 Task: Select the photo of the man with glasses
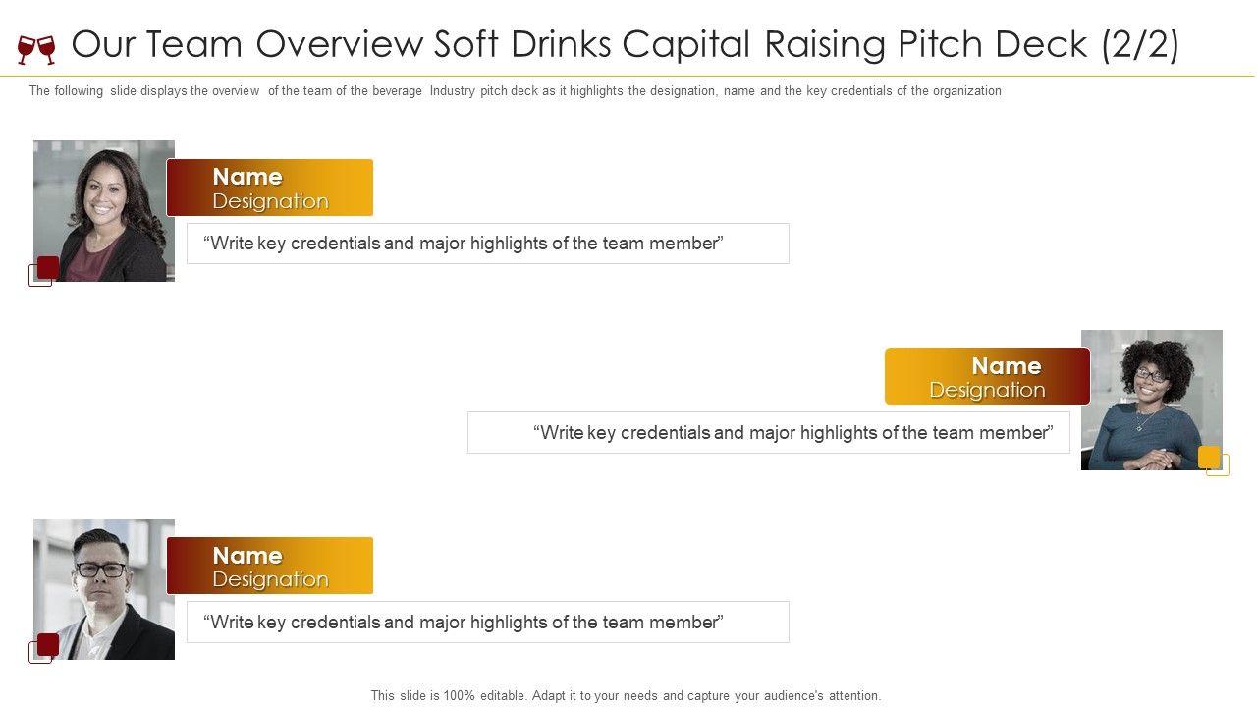pyautogui.click(x=104, y=587)
